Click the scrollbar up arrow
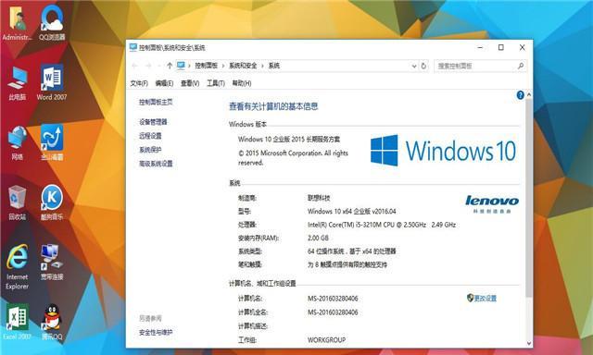The width and height of the screenshot is (593, 355). click(529, 94)
